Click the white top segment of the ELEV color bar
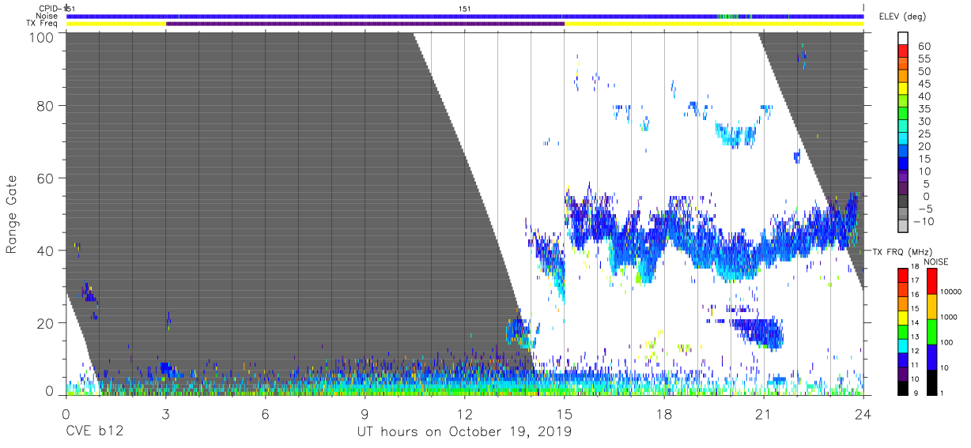 [x=903, y=38]
